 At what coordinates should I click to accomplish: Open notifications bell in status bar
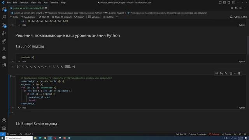point(240,134)
